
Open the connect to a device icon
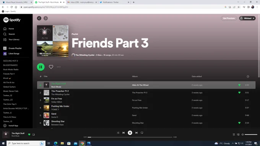tap(238, 135)
